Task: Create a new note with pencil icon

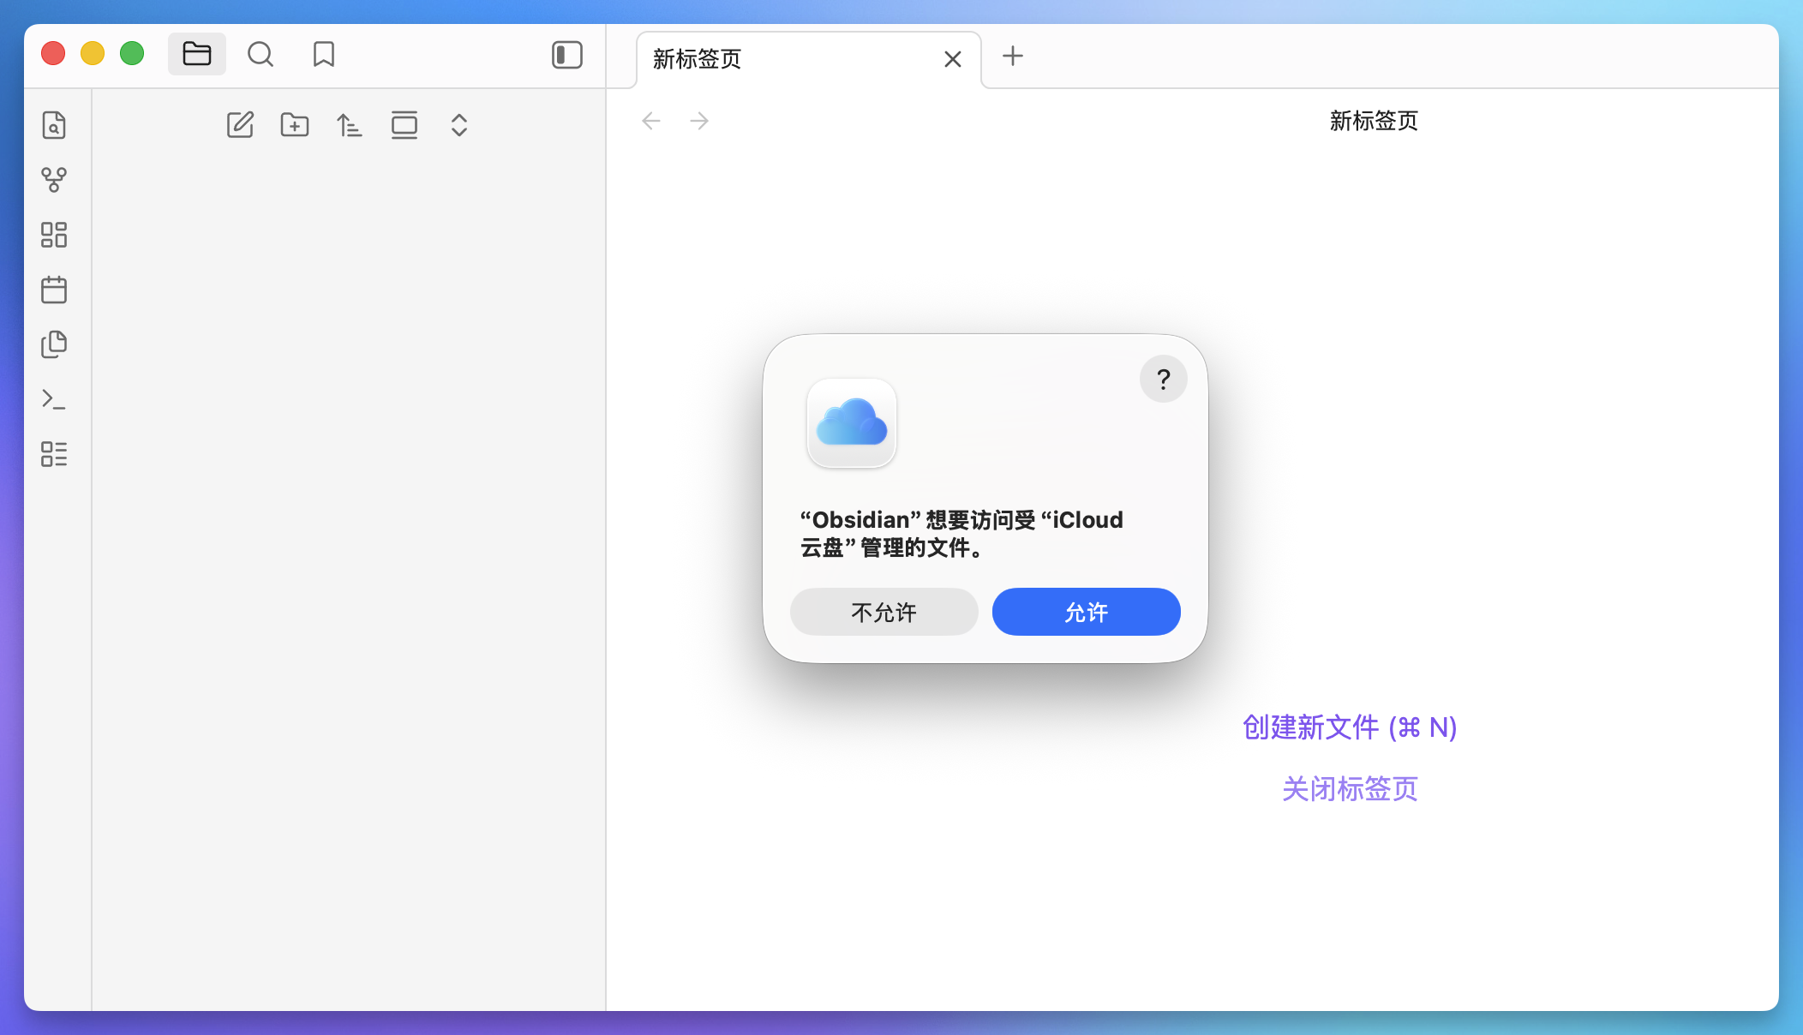Action: click(240, 125)
